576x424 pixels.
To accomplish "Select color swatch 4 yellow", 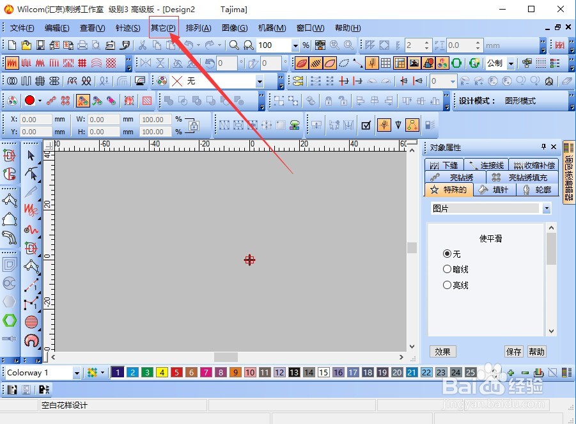I will 162,373.
